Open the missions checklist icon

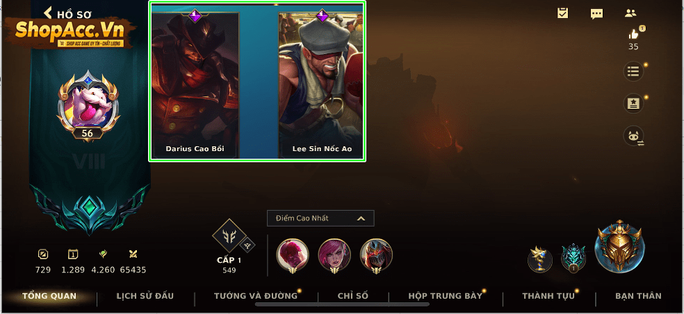tap(562, 13)
